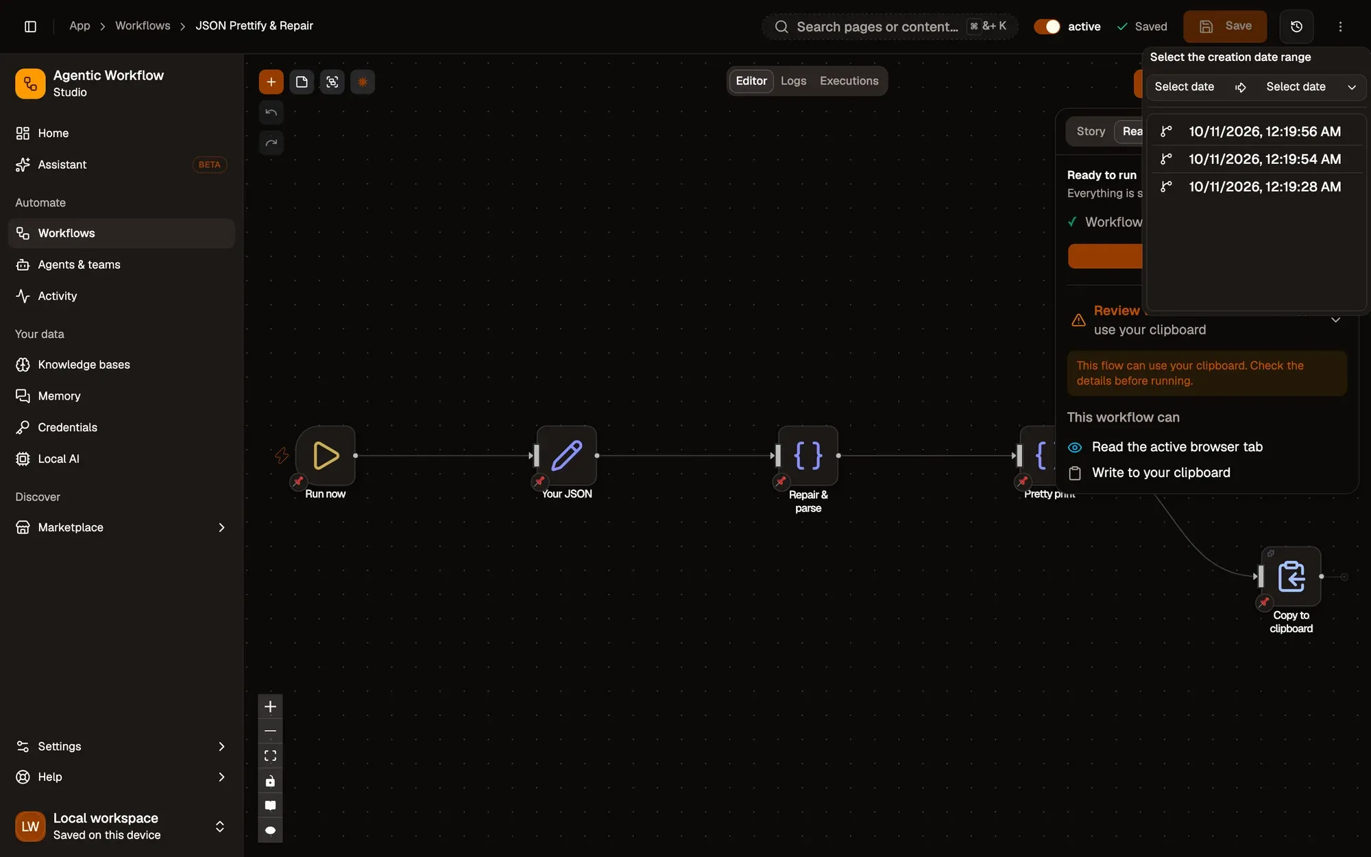Click the pin on Repair & parse node
This screenshot has width=1371, height=857.
click(781, 481)
